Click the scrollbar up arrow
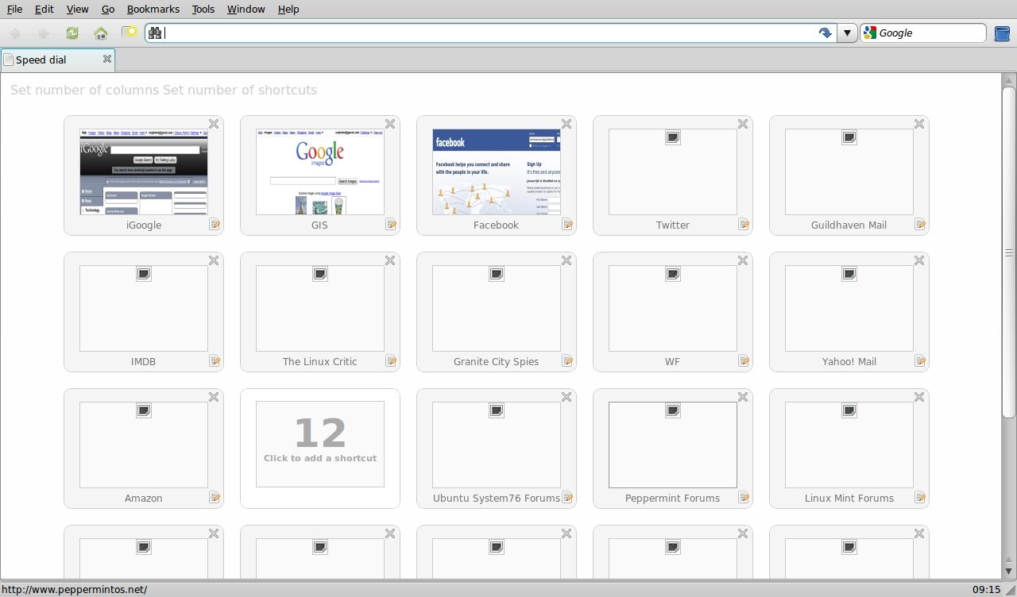This screenshot has height=597, width=1017. click(1009, 79)
